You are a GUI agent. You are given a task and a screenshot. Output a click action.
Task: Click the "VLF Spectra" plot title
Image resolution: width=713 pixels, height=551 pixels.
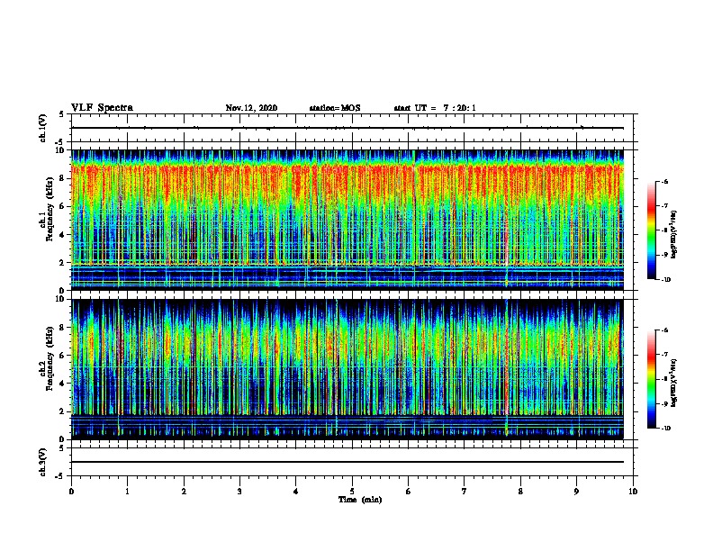tap(102, 108)
